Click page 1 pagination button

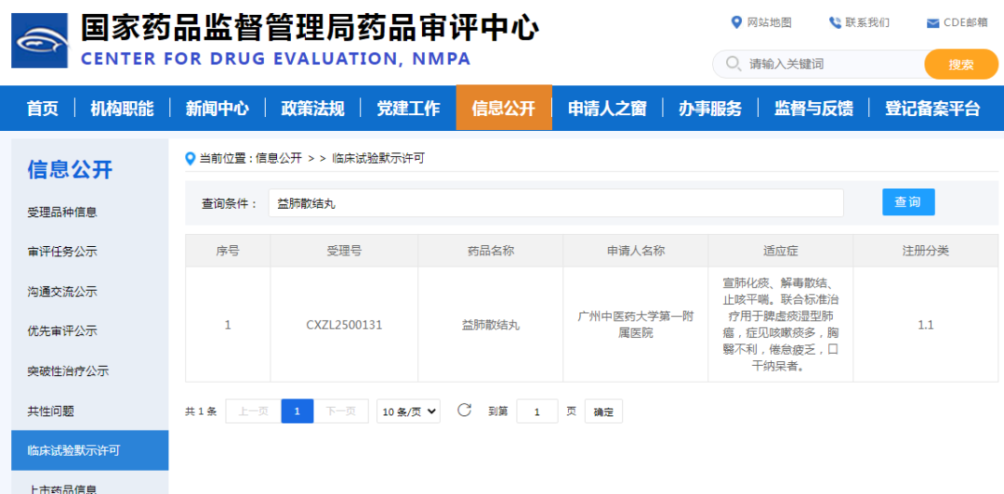[x=297, y=411]
